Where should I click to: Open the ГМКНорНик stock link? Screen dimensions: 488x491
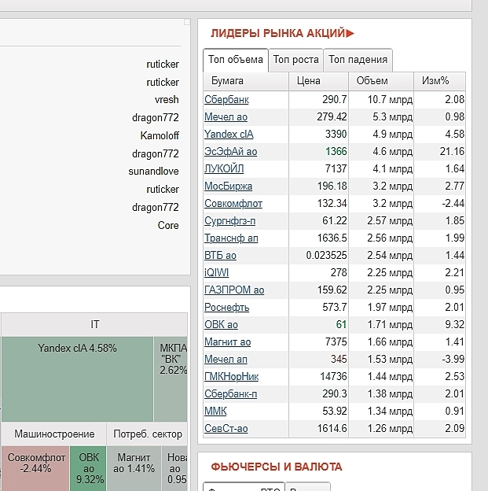coord(230,376)
